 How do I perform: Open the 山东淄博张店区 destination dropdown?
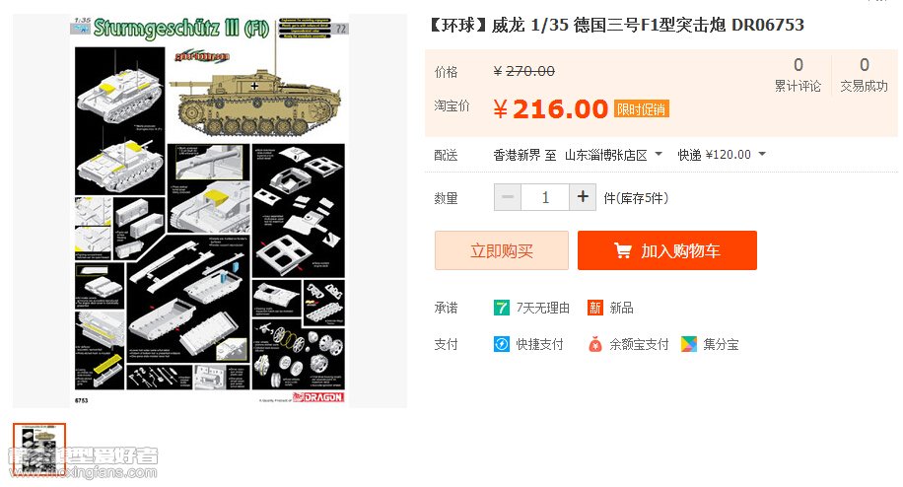coord(613,155)
